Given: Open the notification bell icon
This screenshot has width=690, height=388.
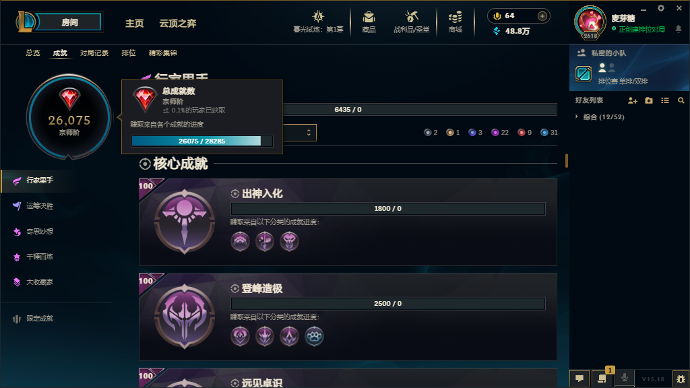Looking at the screenshot, I should point(679,29).
